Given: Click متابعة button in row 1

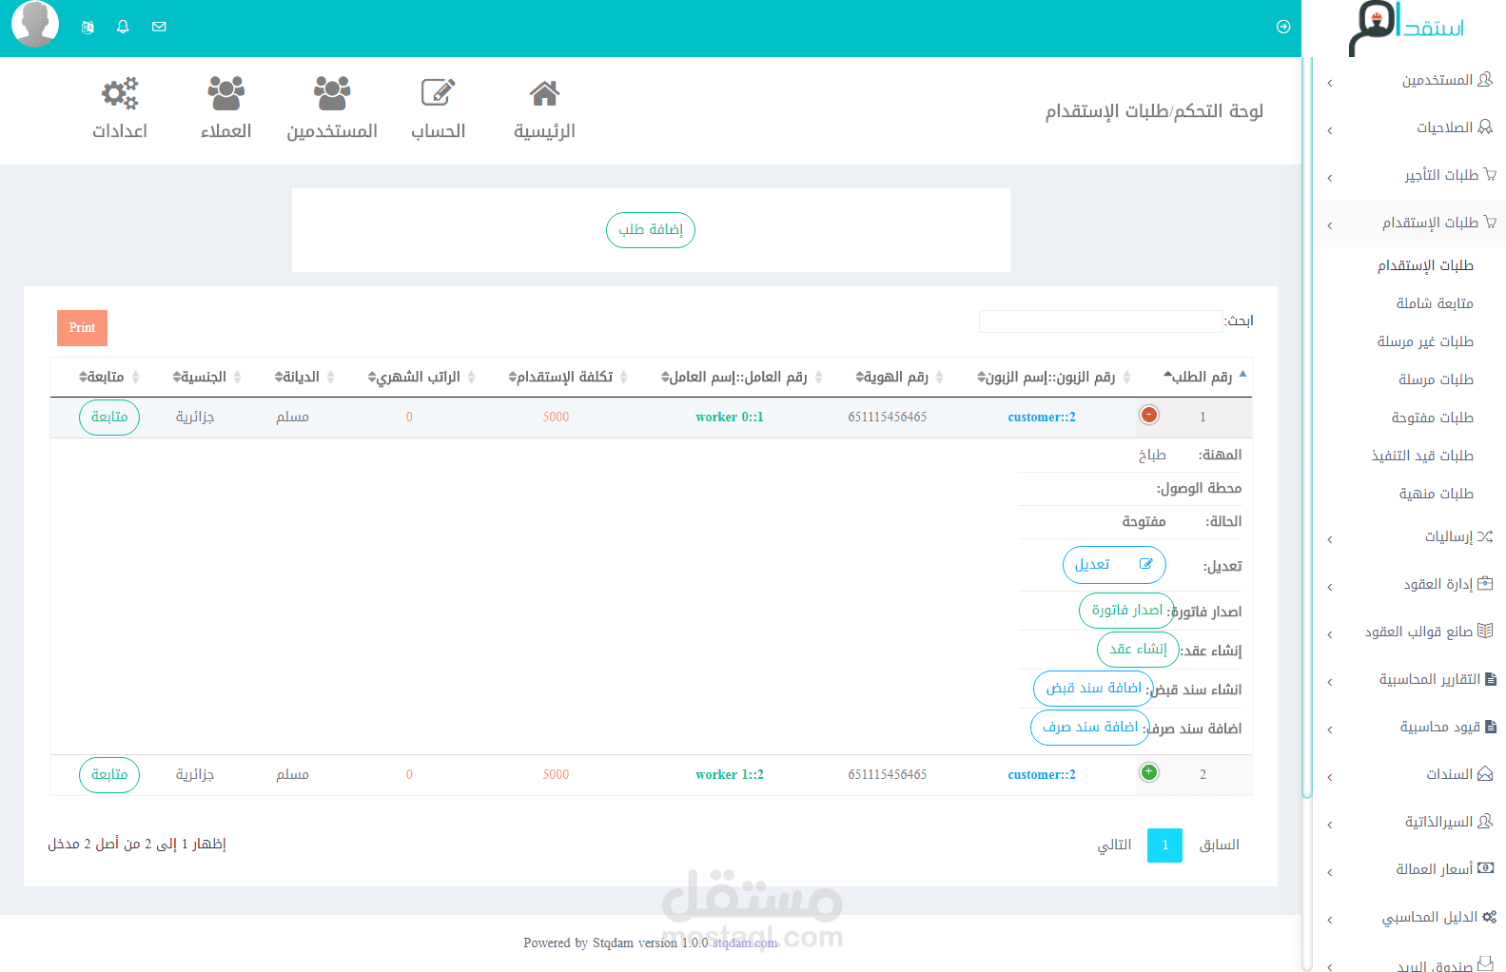Looking at the screenshot, I should [109, 418].
